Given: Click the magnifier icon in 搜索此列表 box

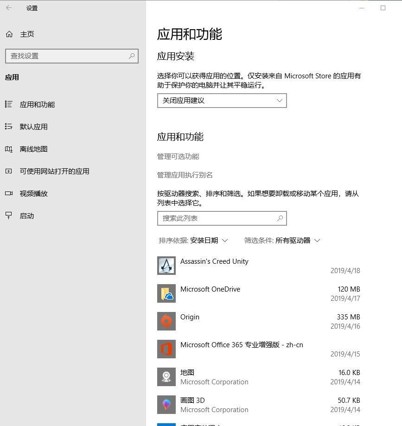Looking at the screenshot, I should click(280, 218).
